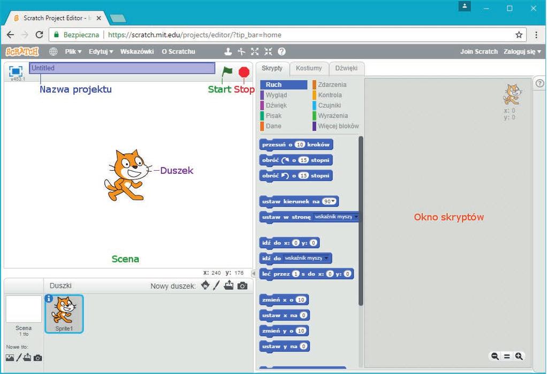
Task: Select the Ruch block category
Action: click(x=284, y=85)
